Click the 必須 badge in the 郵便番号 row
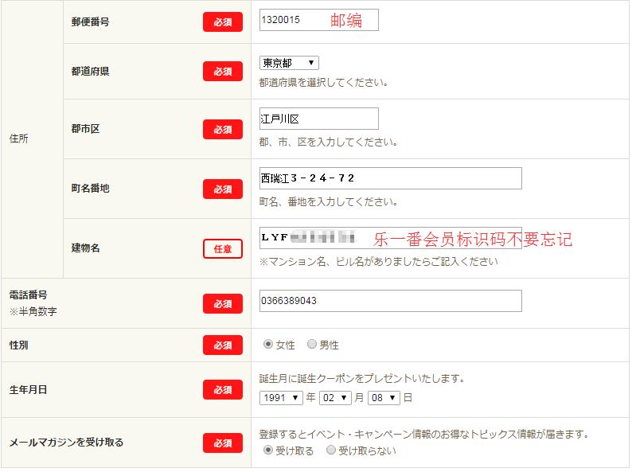The width and height of the screenshot is (632, 472). pos(223,22)
